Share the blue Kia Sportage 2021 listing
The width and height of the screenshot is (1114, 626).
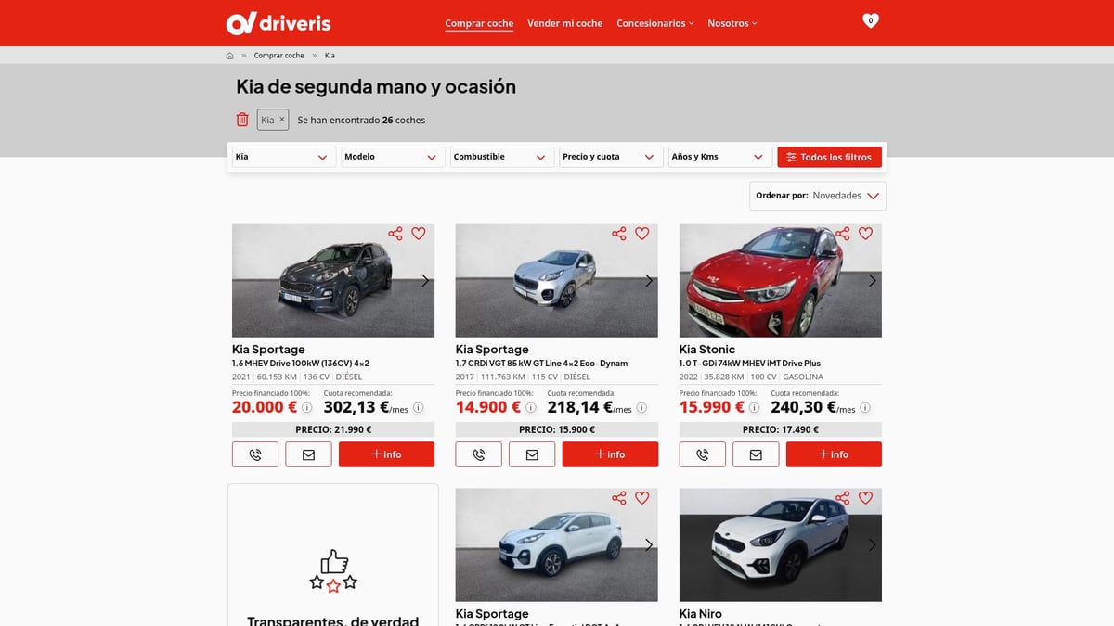pos(395,234)
